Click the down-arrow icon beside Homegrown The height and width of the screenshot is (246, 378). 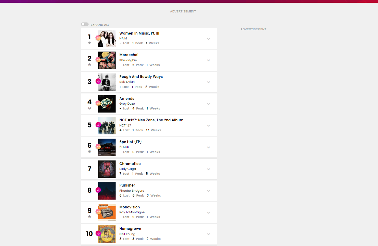[98, 233]
